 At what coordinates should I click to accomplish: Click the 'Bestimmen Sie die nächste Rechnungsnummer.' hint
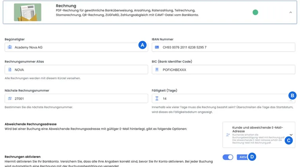(x=39, y=107)
